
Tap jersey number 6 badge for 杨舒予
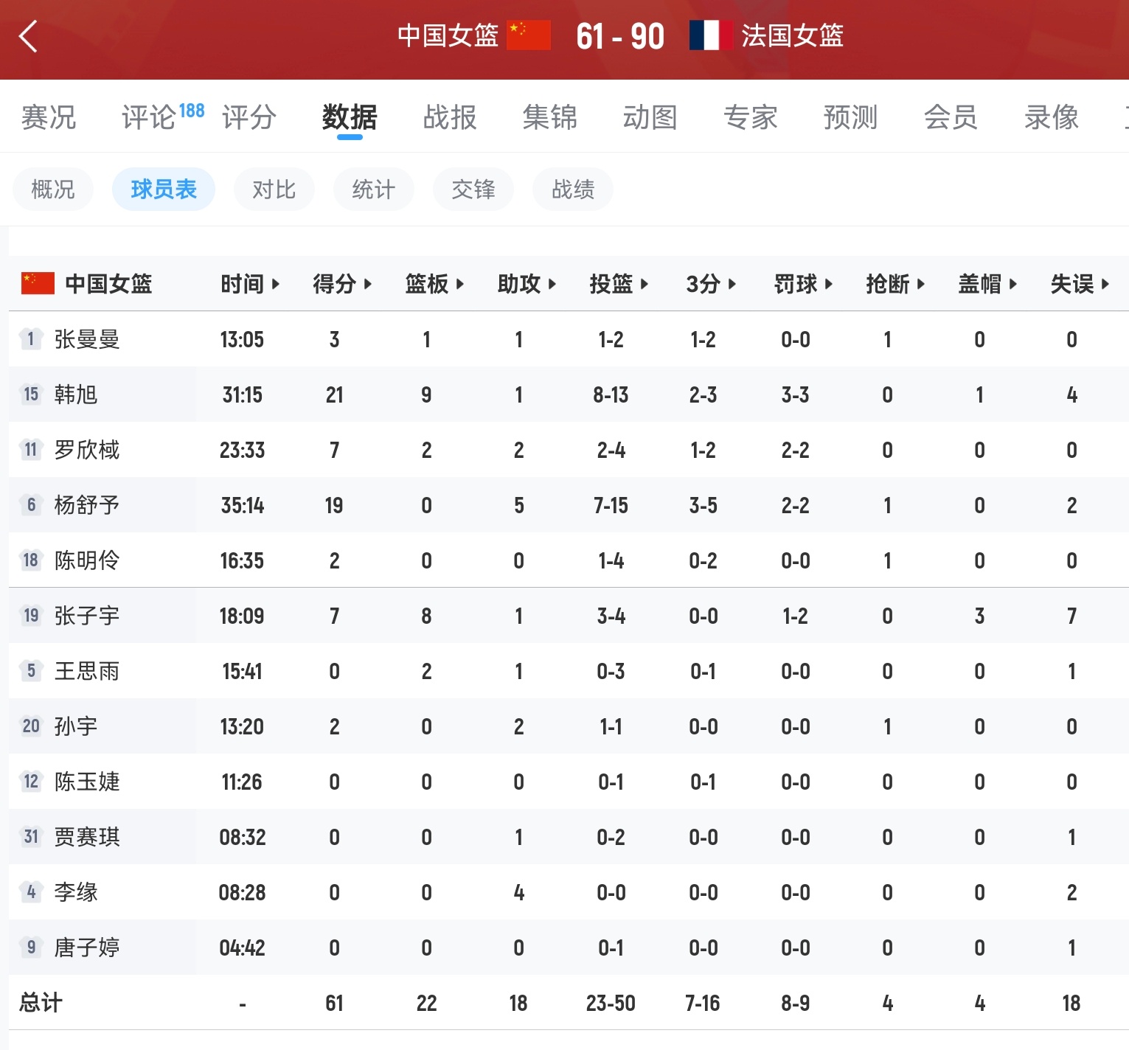coord(31,505)
